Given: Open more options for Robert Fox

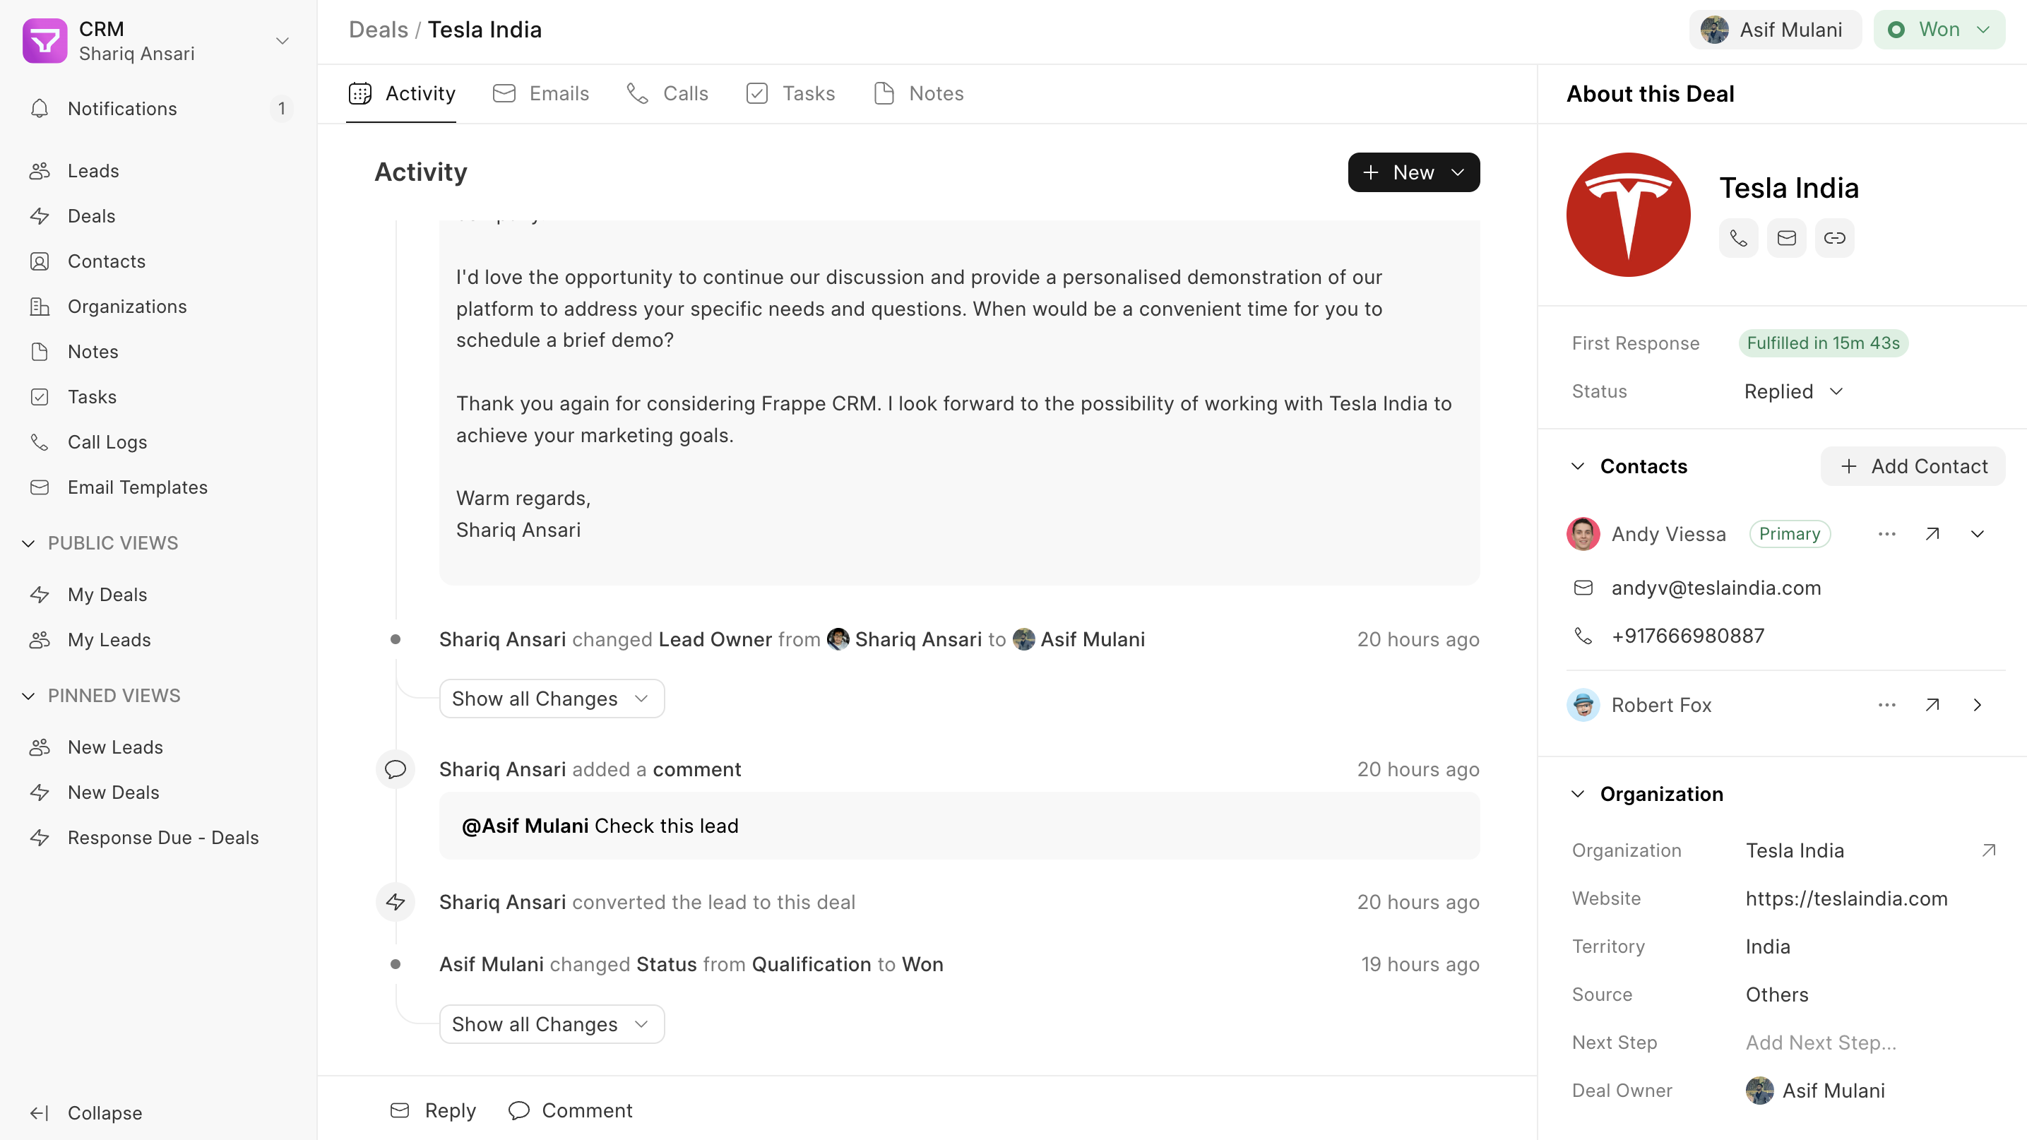Looking at the screenshot, I should coord(1886,705).
